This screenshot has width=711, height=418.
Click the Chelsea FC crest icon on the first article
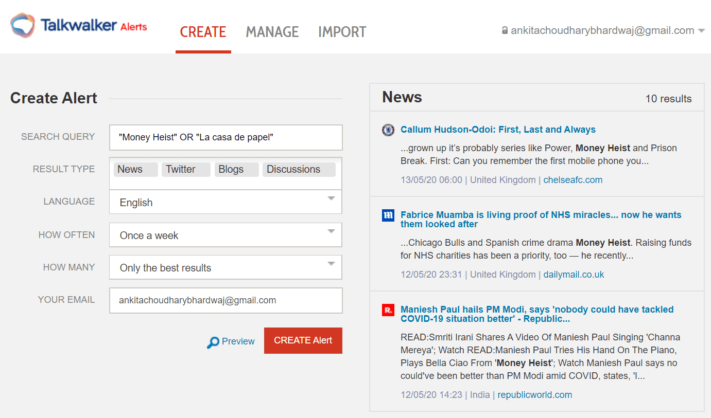click(x=388, y=130)
